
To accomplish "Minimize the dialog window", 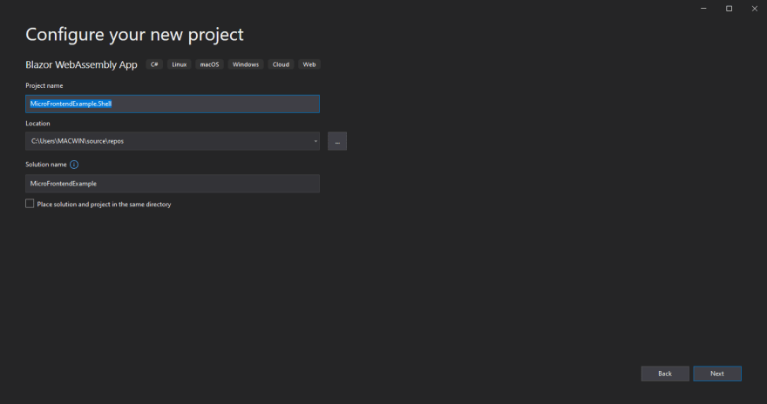I will tap(703, 9).
